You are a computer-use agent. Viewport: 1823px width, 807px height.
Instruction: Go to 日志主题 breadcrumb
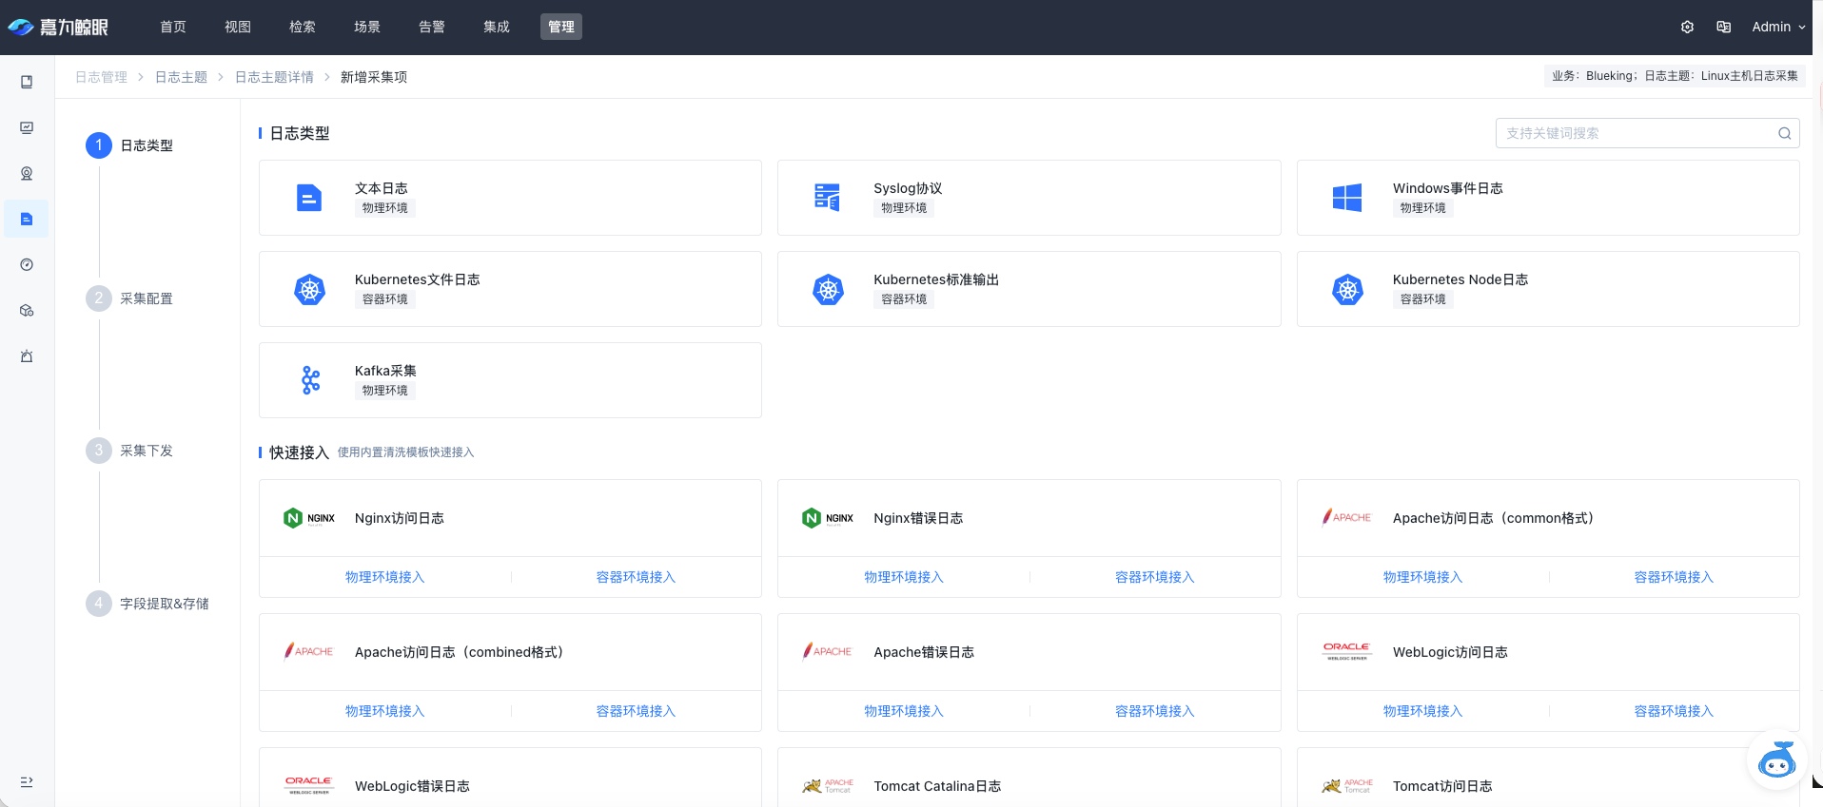click(x=181, y=77)
